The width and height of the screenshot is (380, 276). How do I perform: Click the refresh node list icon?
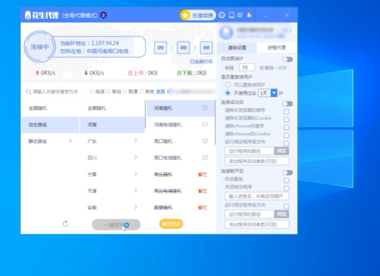tap(65, 223)
